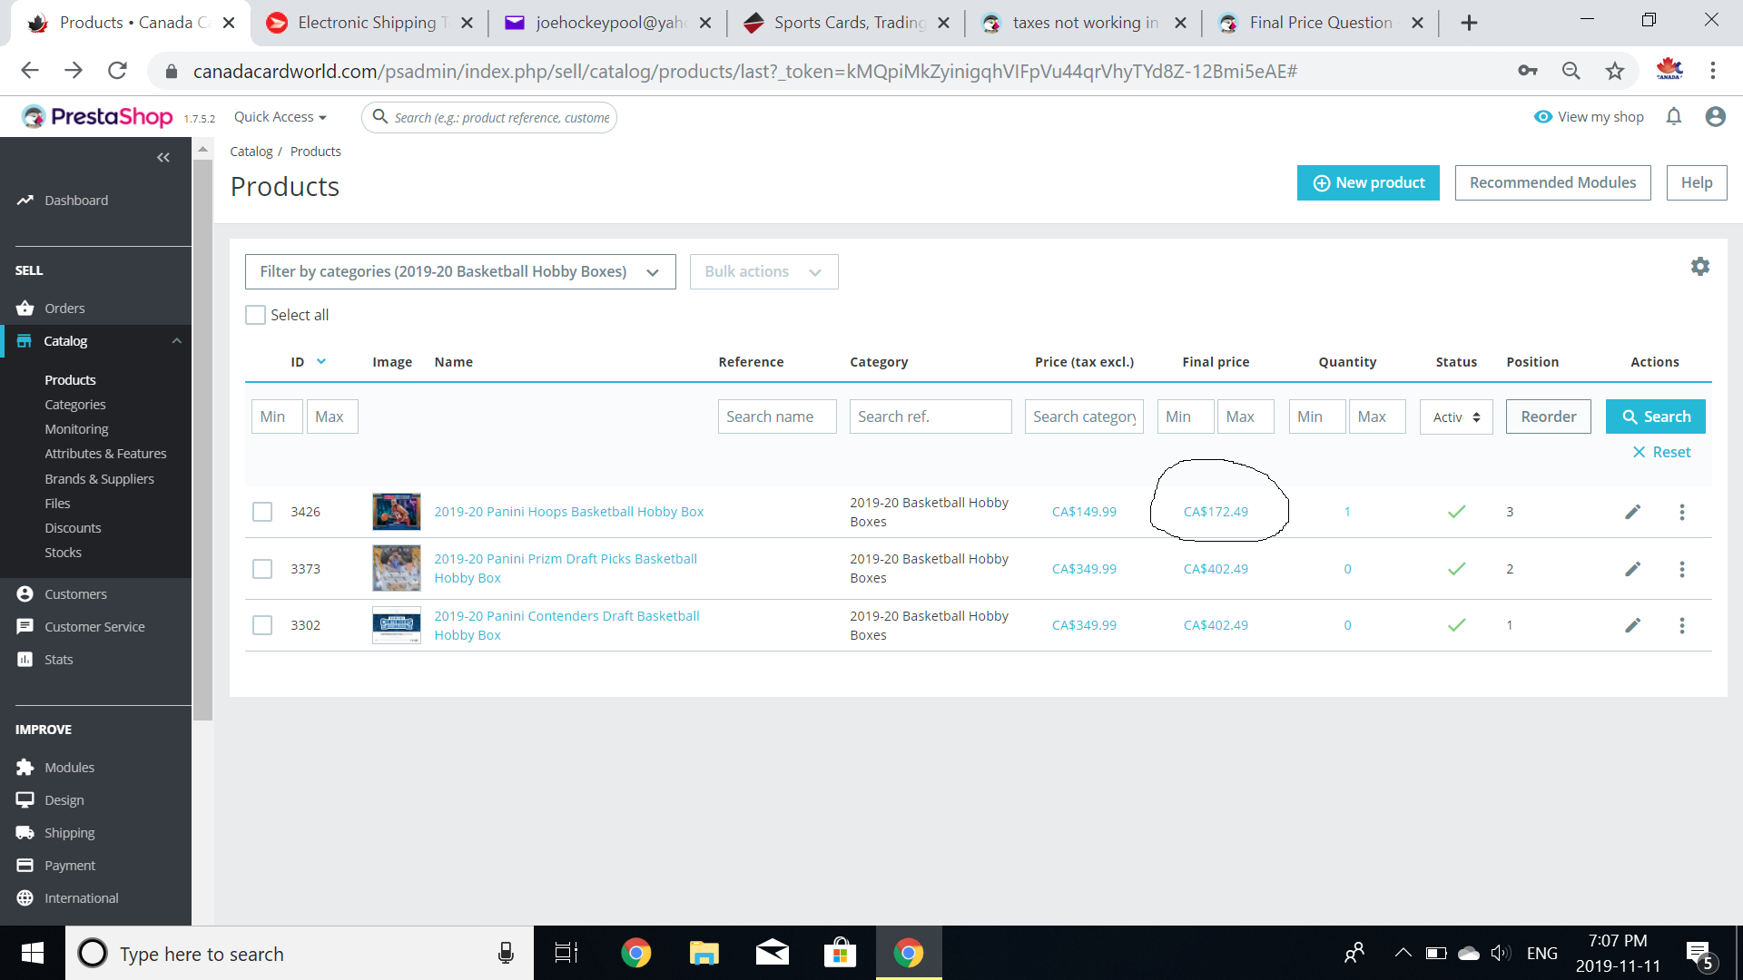Tick the Select all checkbox
The height and width of the screenshot is (980, 1743).
[x=256, y=315]
